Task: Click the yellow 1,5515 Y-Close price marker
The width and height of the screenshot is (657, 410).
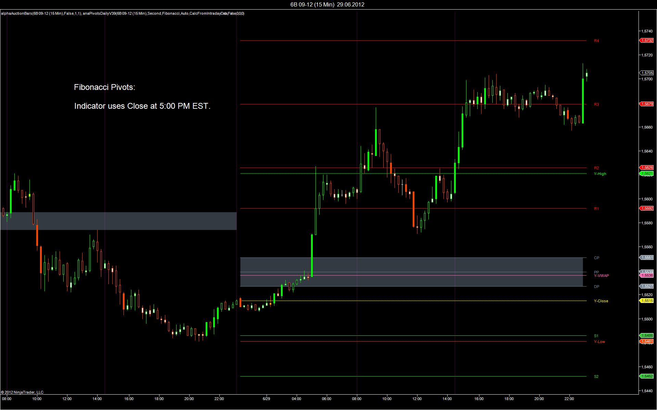Action: [x=647, y=301]
